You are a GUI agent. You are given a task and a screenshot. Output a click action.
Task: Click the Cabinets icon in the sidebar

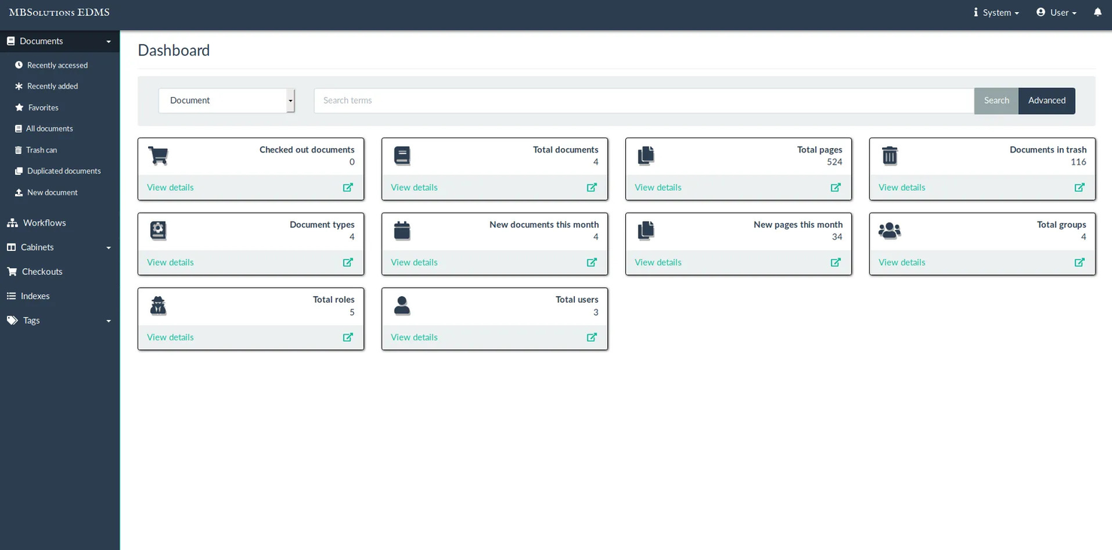[11, 246]
